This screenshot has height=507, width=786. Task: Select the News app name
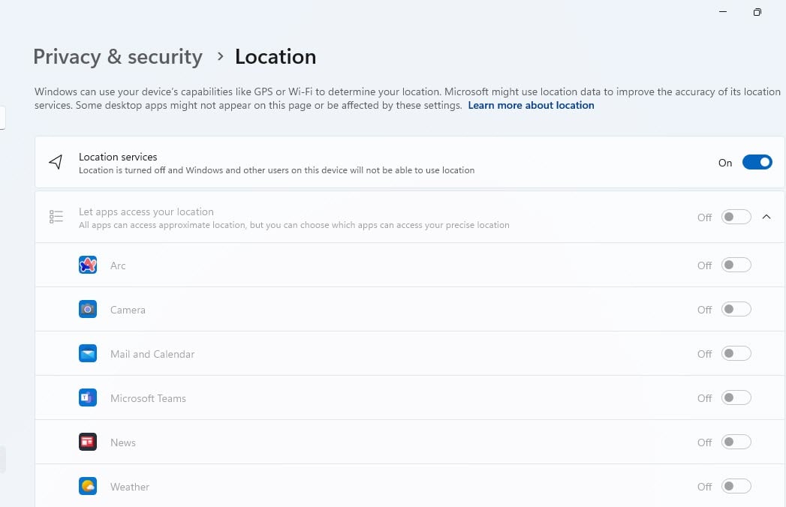coord(123,442)
